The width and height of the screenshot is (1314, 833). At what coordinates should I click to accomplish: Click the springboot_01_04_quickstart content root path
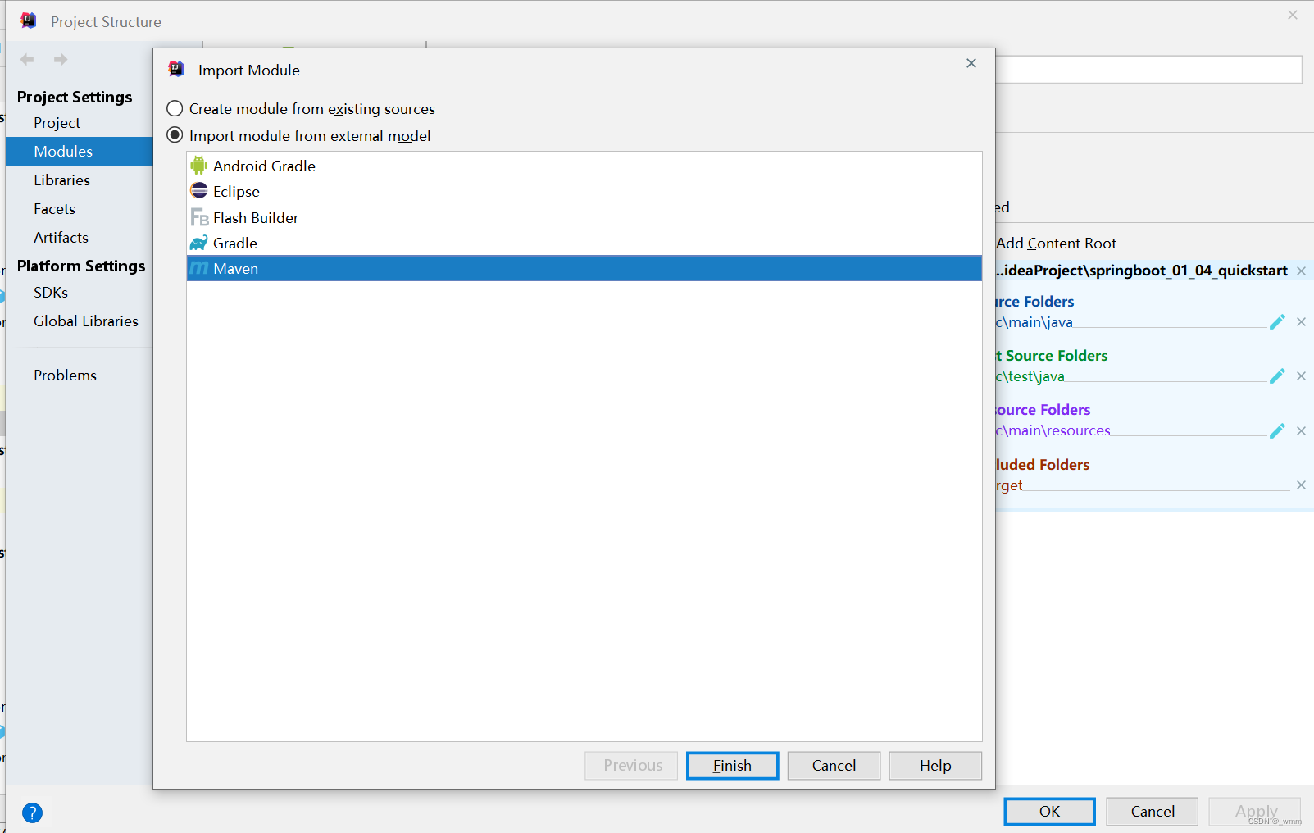(1142, 271)
